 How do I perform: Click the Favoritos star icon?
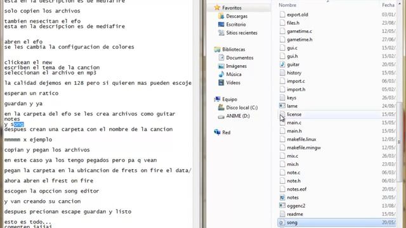217,8
